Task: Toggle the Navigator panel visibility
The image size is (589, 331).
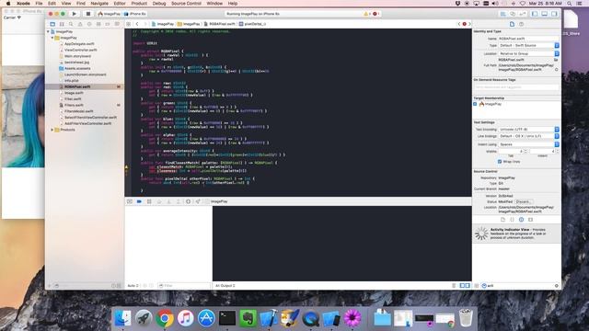Action: click(535, 14)
